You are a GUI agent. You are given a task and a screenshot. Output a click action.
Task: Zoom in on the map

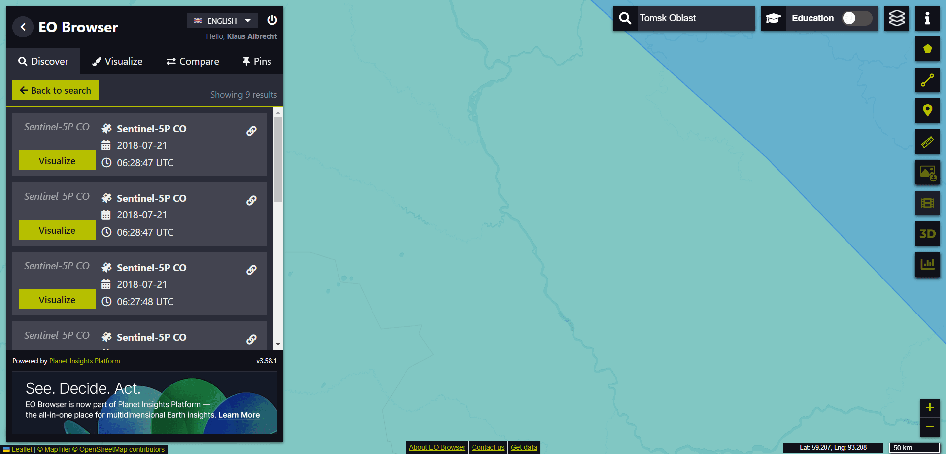tap(929, 407)
